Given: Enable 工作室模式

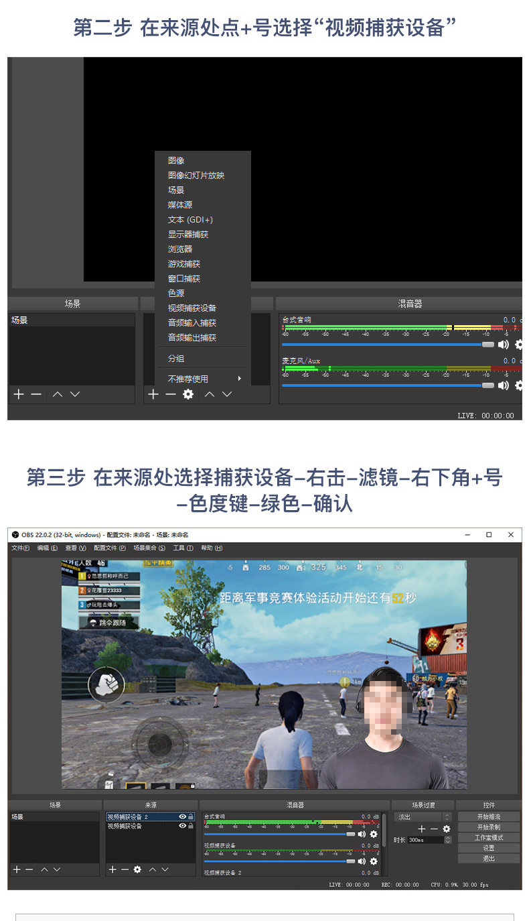Looking at the screenshot, I should [x=489, y=838].
